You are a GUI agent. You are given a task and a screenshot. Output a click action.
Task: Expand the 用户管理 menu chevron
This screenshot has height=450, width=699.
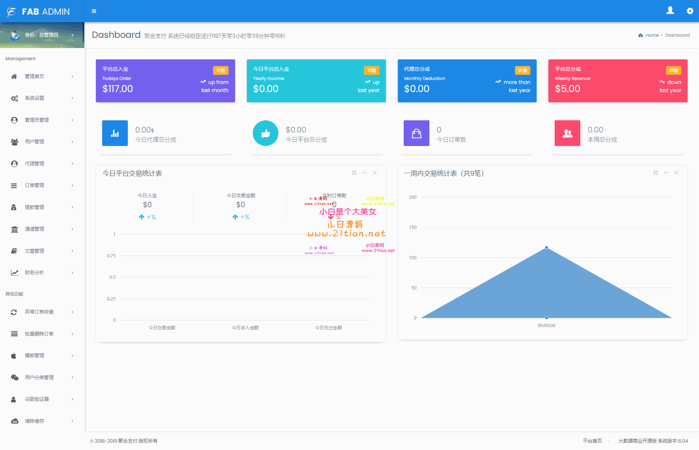pos(72,142)
